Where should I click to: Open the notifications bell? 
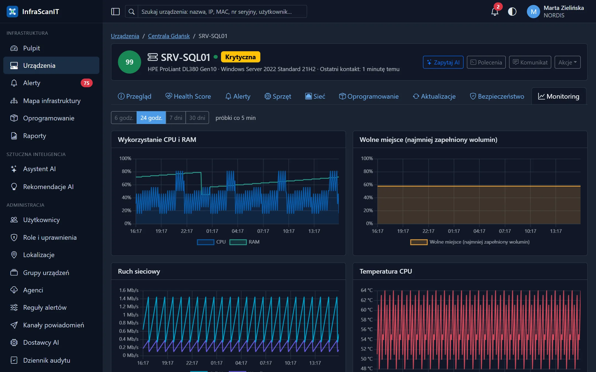point(495,12)
